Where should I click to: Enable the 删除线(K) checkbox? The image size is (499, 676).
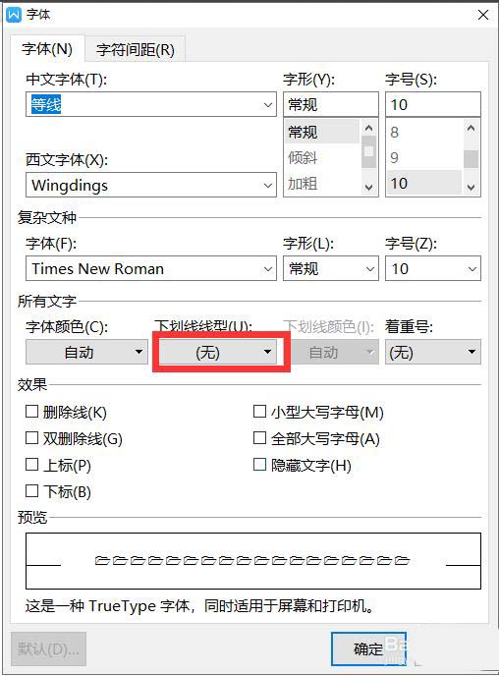point(31,412)
